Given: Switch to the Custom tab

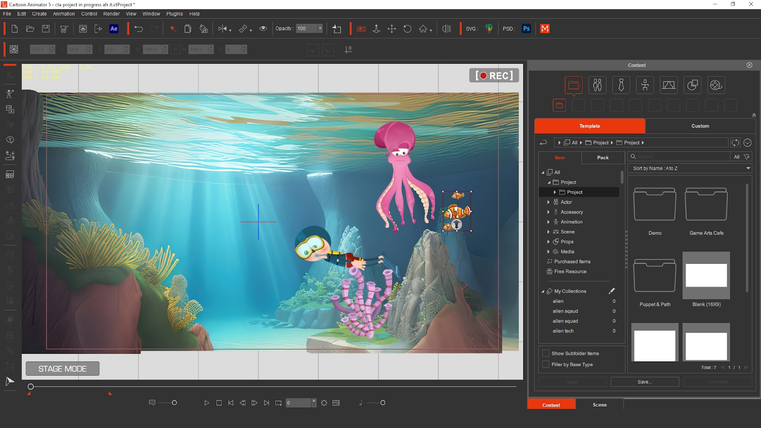Looking at the screenshot, I should 700,126.
